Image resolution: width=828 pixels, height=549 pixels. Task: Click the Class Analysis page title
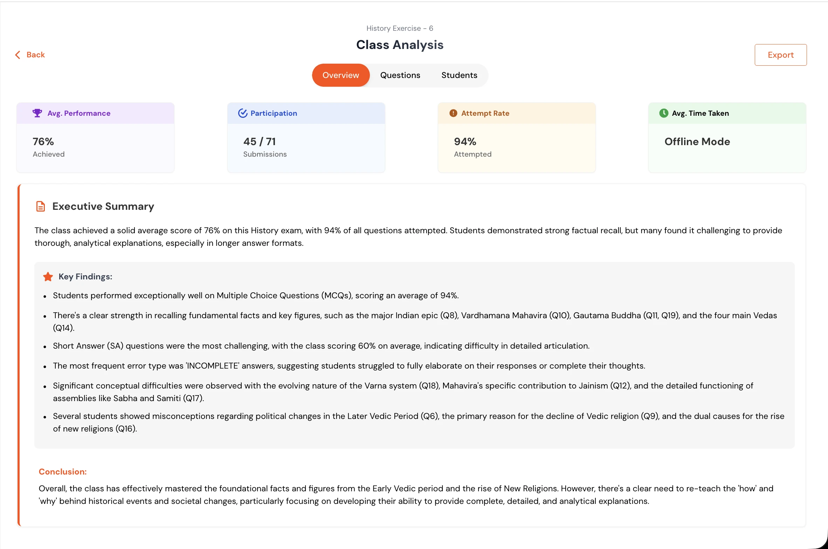tap(400, 45)
